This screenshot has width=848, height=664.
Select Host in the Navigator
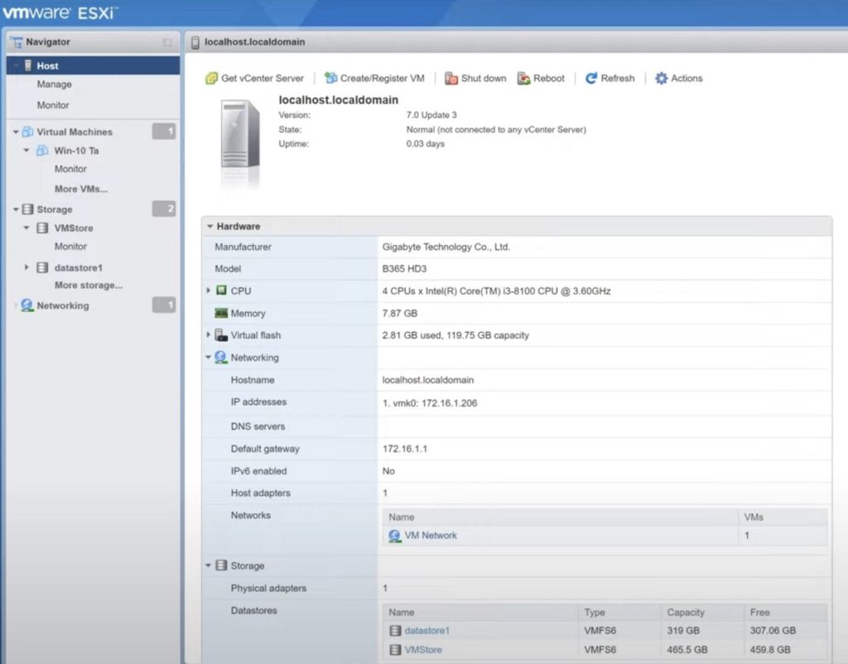point(93,65)
